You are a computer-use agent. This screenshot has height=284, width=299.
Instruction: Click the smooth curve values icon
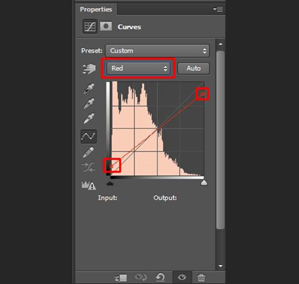[89, 167]
